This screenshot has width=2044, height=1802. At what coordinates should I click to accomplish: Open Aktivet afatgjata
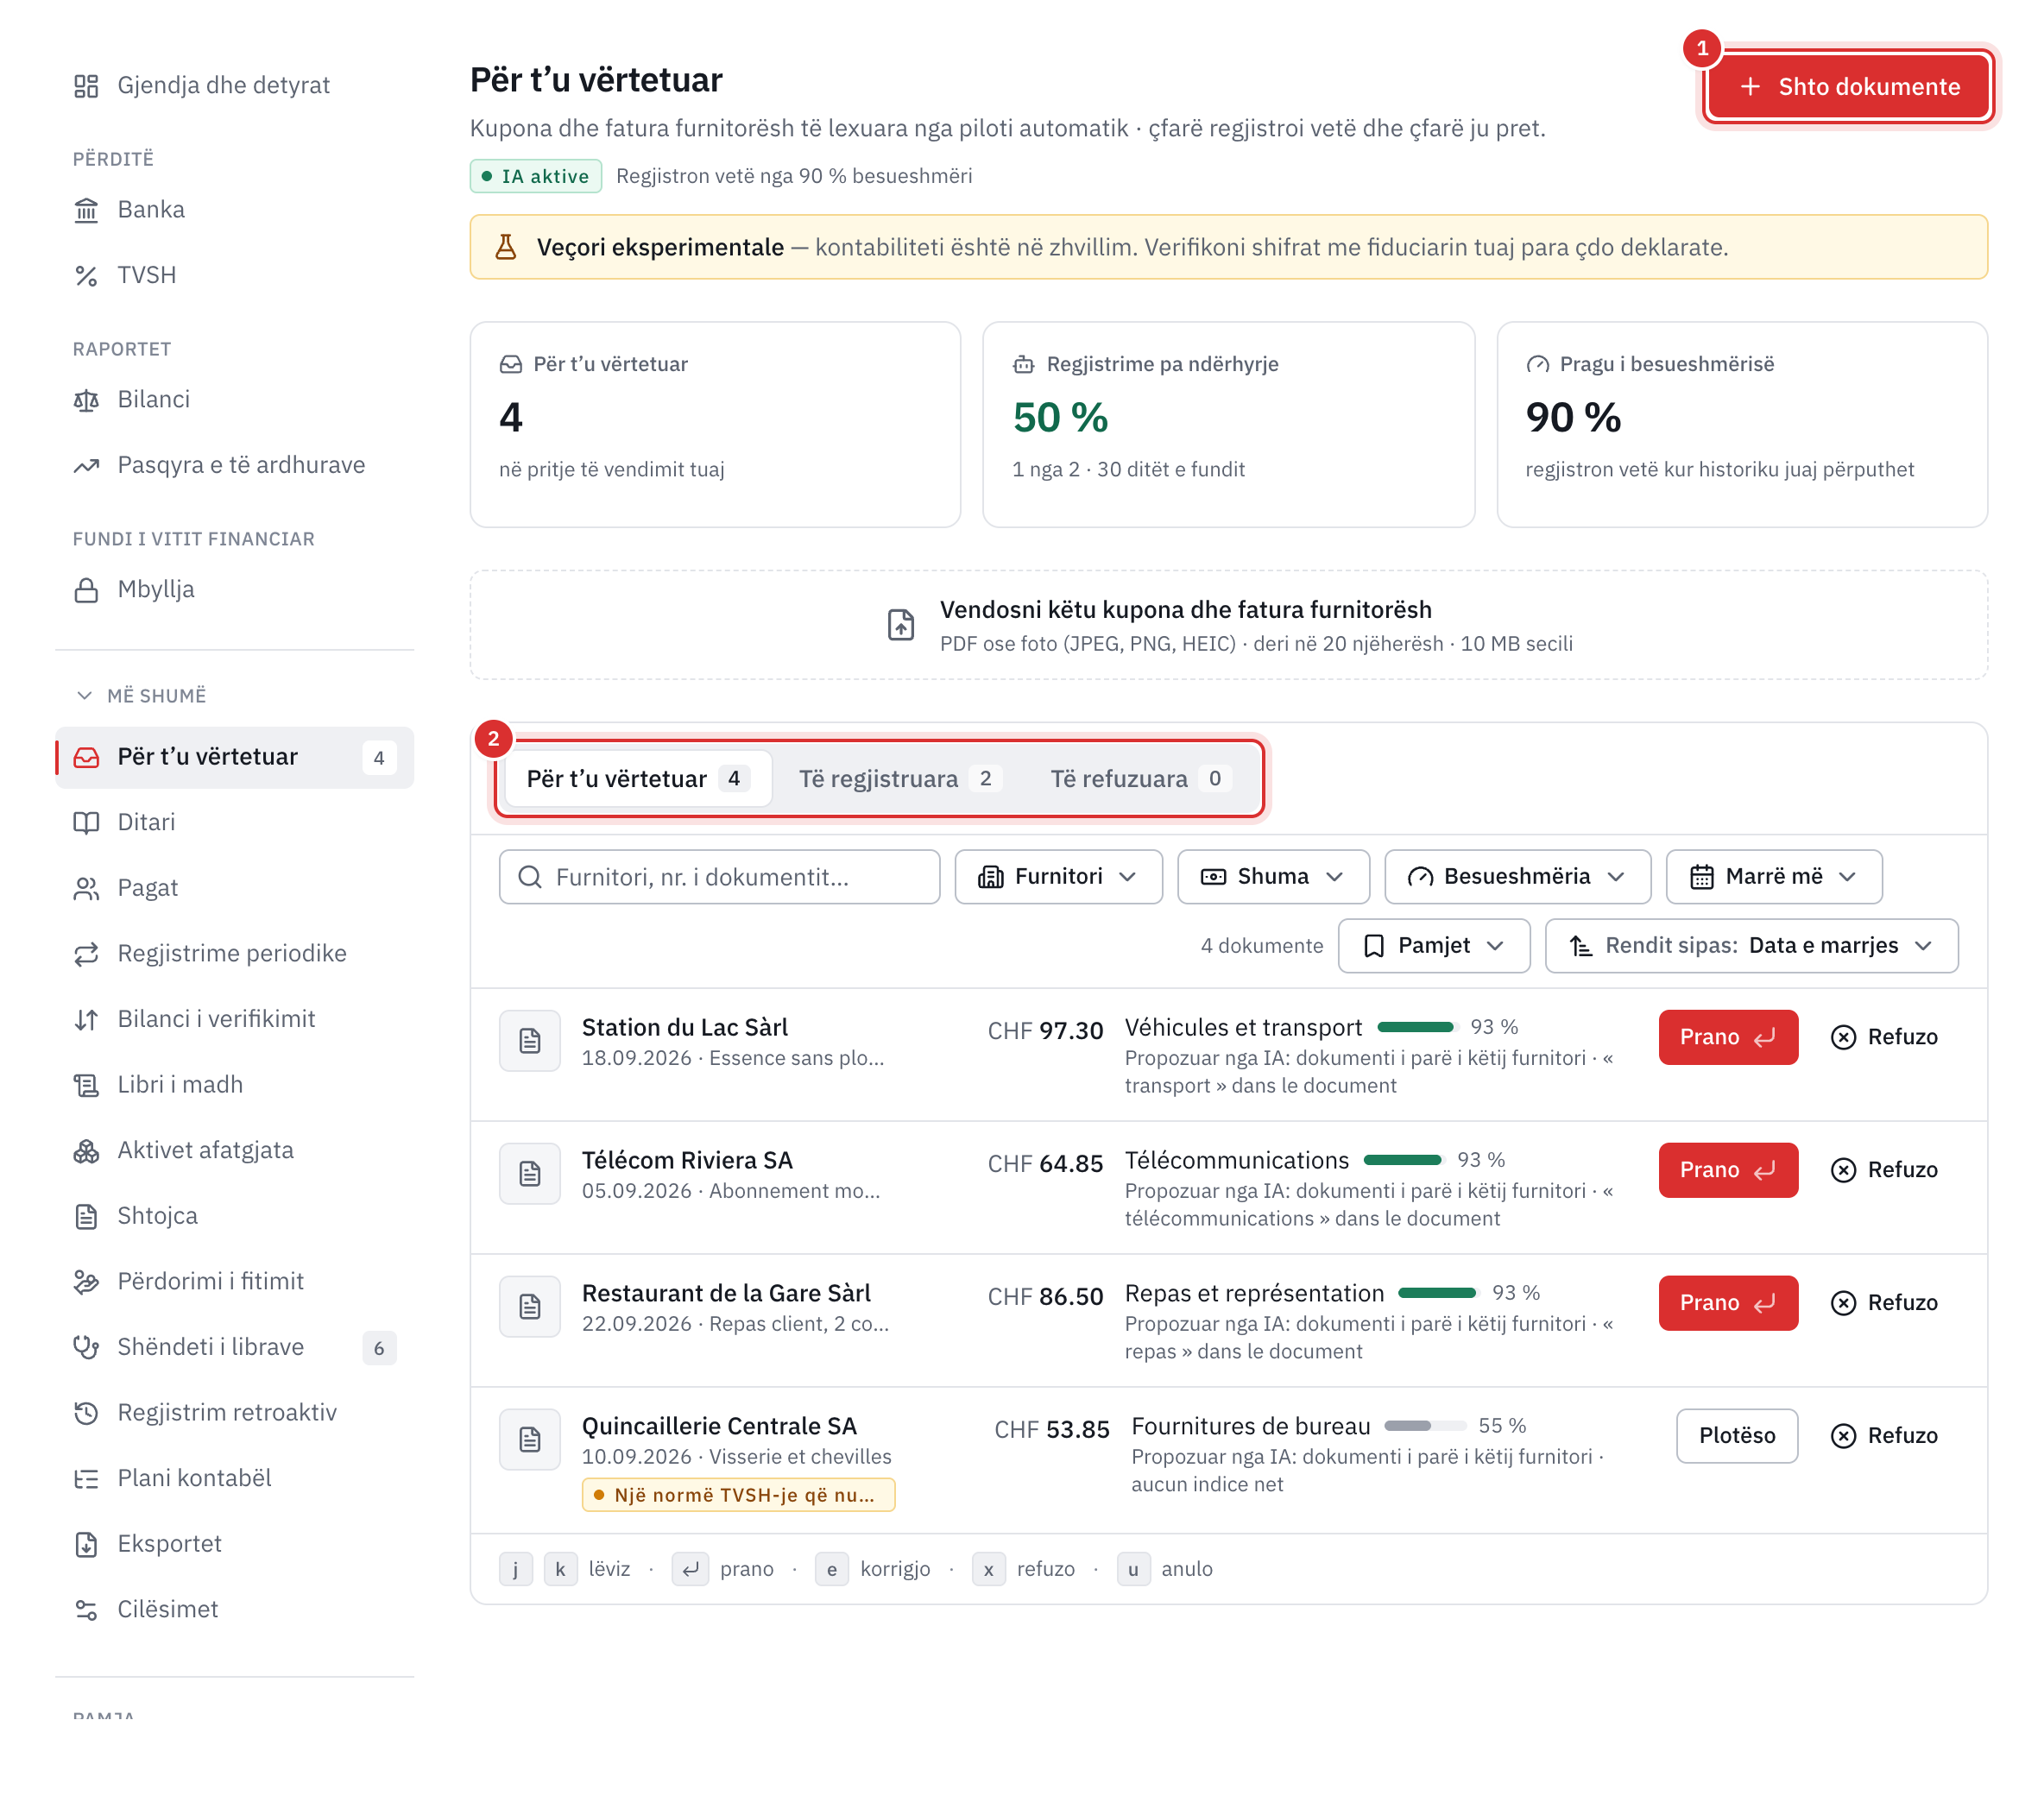233,1150
